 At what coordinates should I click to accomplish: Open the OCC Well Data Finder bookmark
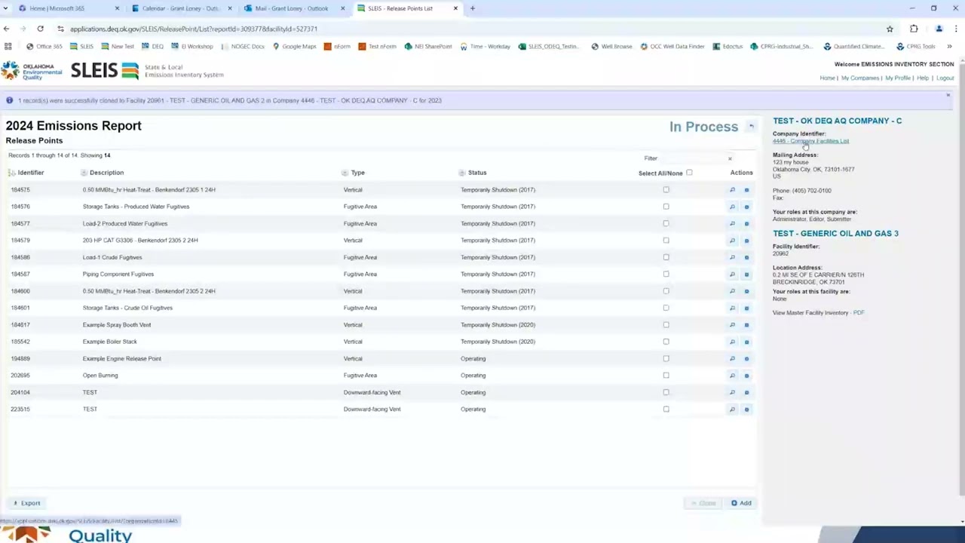click(x=672, y=46)
